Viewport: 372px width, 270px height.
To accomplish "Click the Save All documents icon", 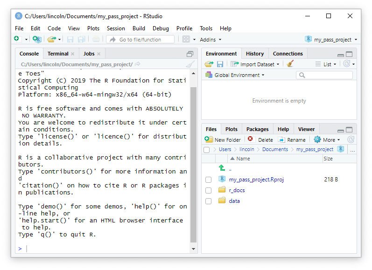I will [x=81, y=39].
